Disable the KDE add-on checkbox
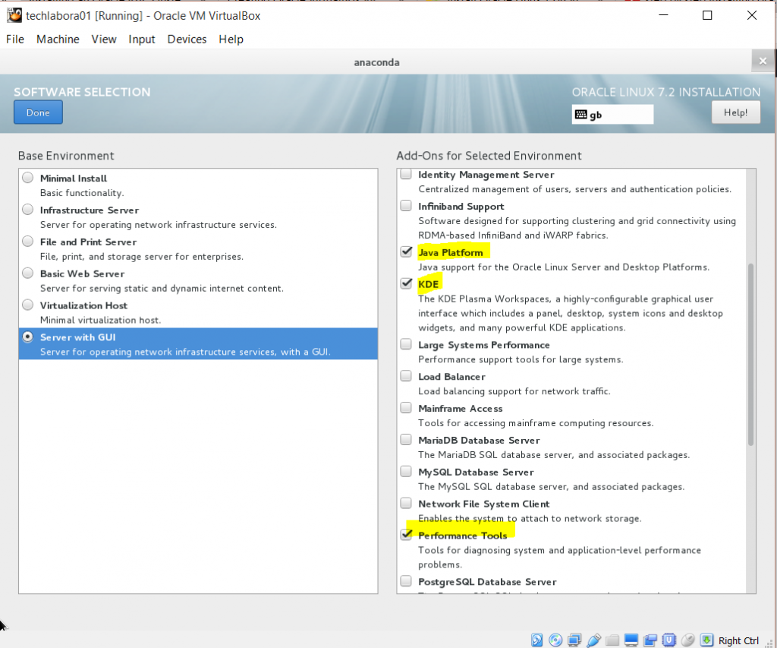 (407, 284)
